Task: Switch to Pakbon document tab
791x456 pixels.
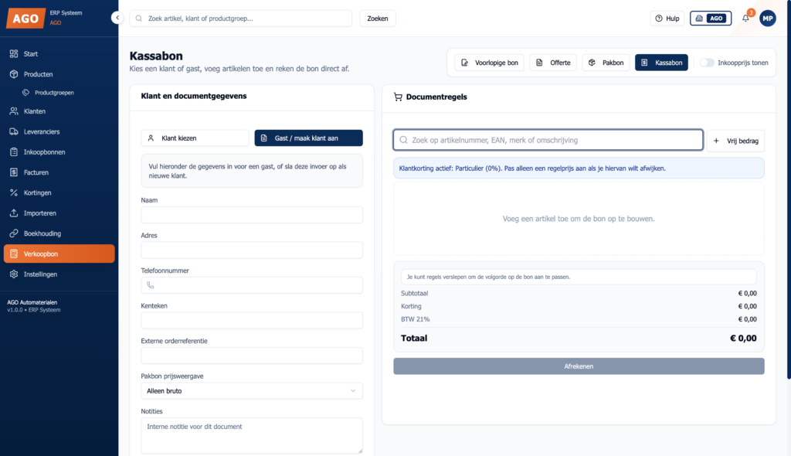Action: (x=606, y=63)
